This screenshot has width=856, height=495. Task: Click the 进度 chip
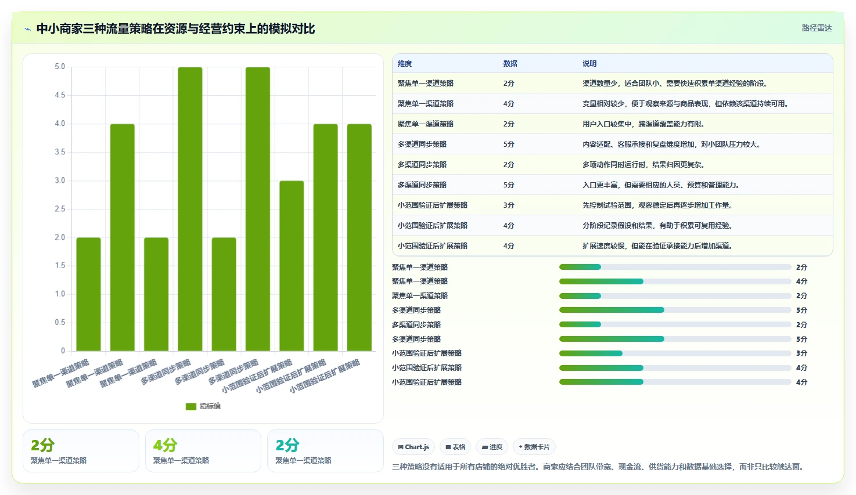pyautogui.click(x=492, y=447)
